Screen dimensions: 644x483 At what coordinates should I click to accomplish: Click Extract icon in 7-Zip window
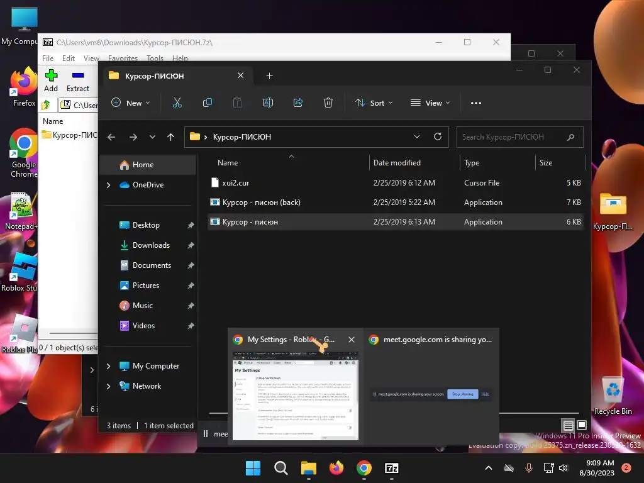77,81
